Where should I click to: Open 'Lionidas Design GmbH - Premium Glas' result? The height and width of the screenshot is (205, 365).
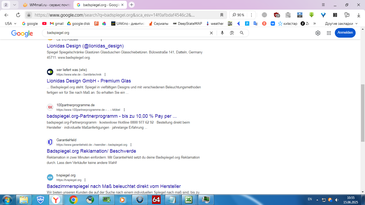(89, 81)
